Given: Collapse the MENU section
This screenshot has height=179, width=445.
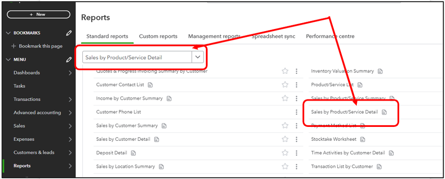Looking at the screenshot, I should coord(8,60).
